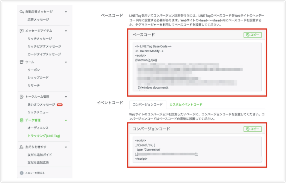Click the コンバージョンコード panel header title
The width and height of the screenshot is (286, 183).
pos(151,129)
